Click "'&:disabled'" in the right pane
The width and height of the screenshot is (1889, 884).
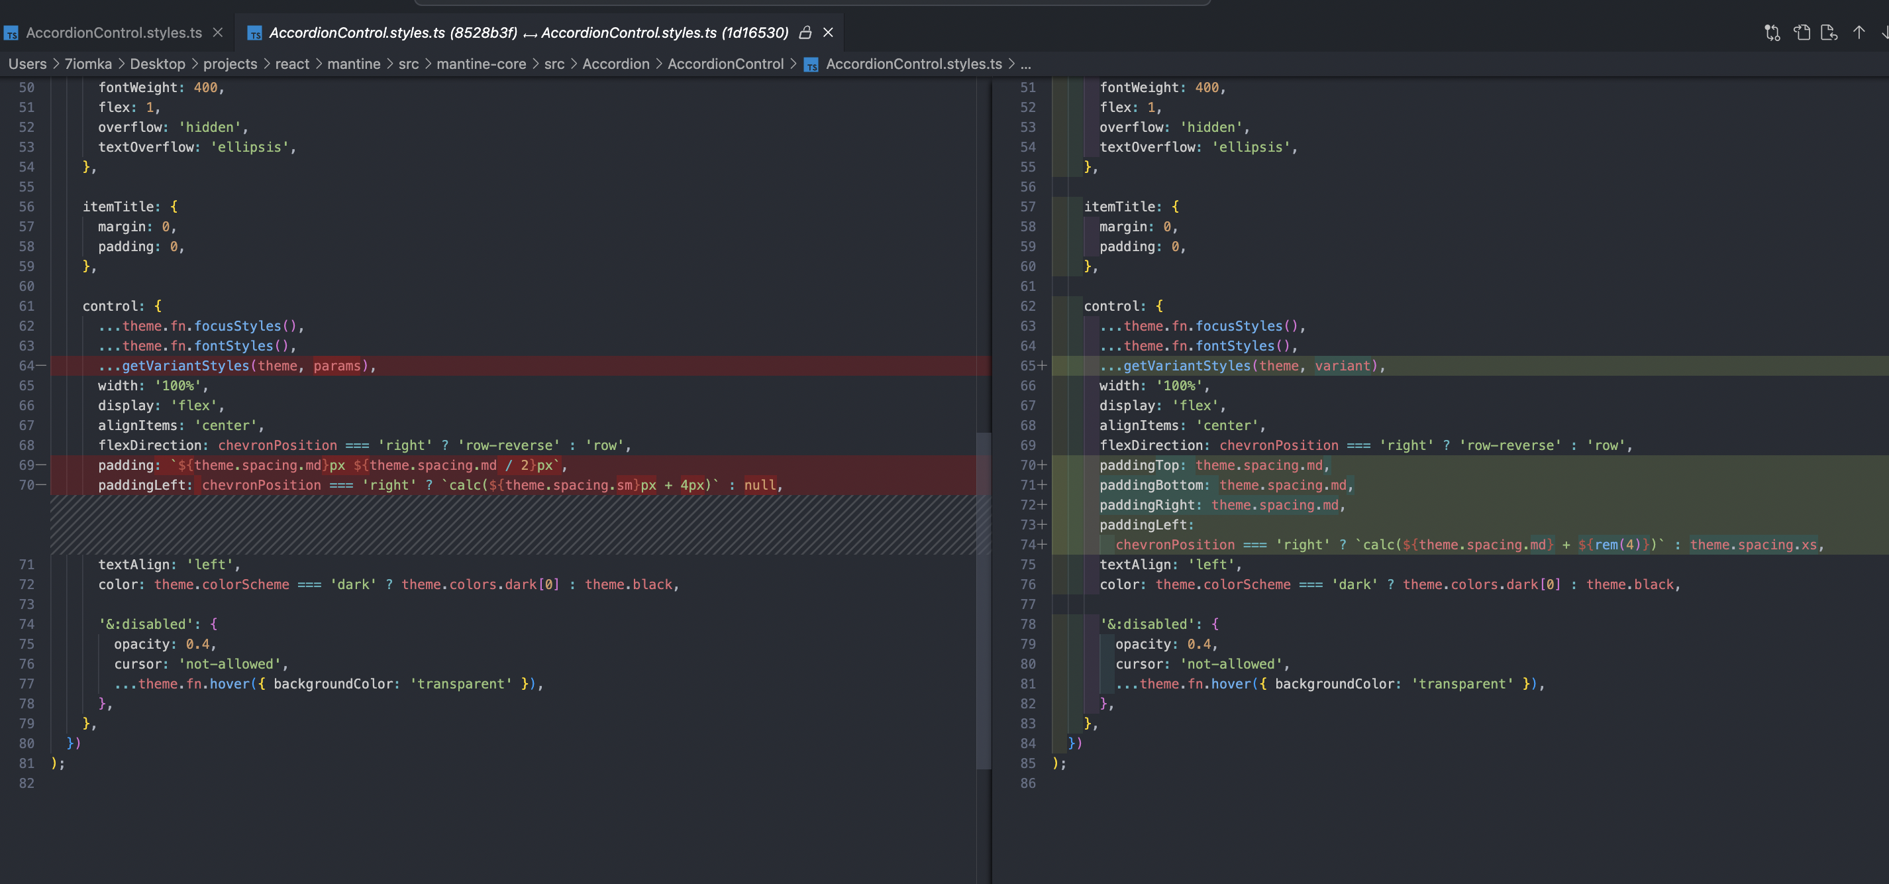point(1148,624)
